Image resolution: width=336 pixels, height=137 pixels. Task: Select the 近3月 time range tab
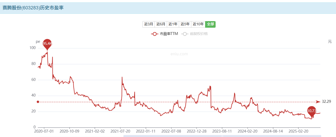tap(149, 24)
